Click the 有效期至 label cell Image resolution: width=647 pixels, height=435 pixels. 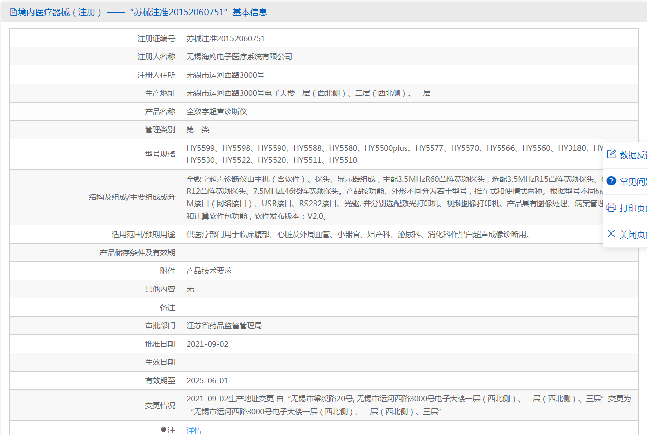[x=95, y=380]
